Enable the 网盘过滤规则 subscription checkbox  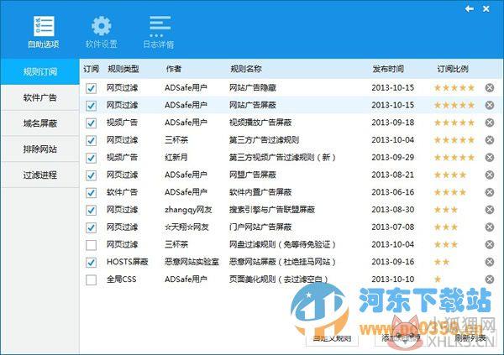coord(92,245)
